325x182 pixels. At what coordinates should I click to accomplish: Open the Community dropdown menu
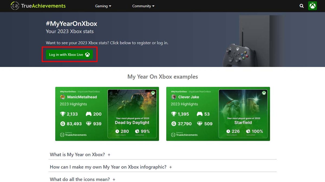tap(143, 6)
